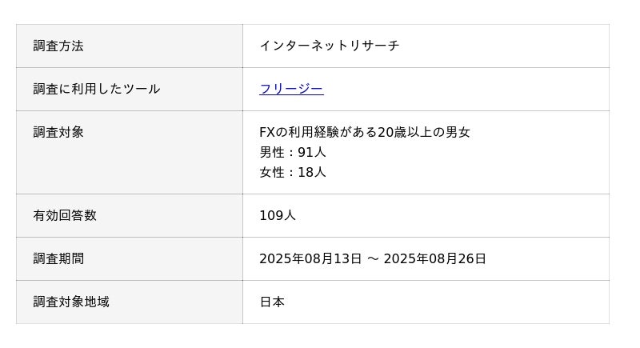Click the 調査対象 row label

[x=58, y=132]
